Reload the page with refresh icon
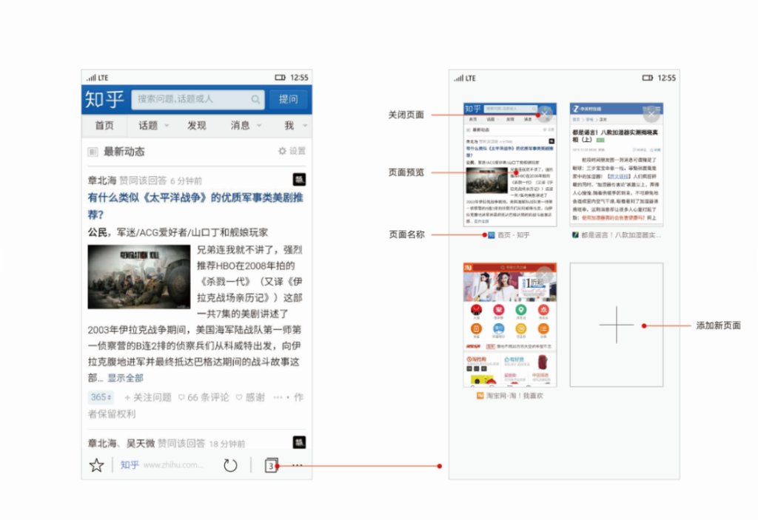 point(230,465)
